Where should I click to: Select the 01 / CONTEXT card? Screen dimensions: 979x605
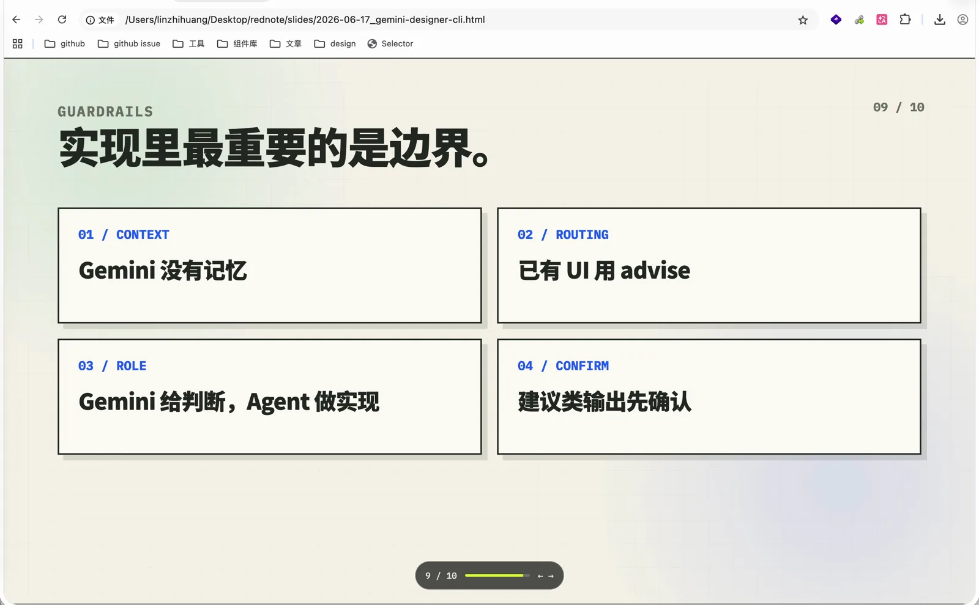click(x=270, y=265)
